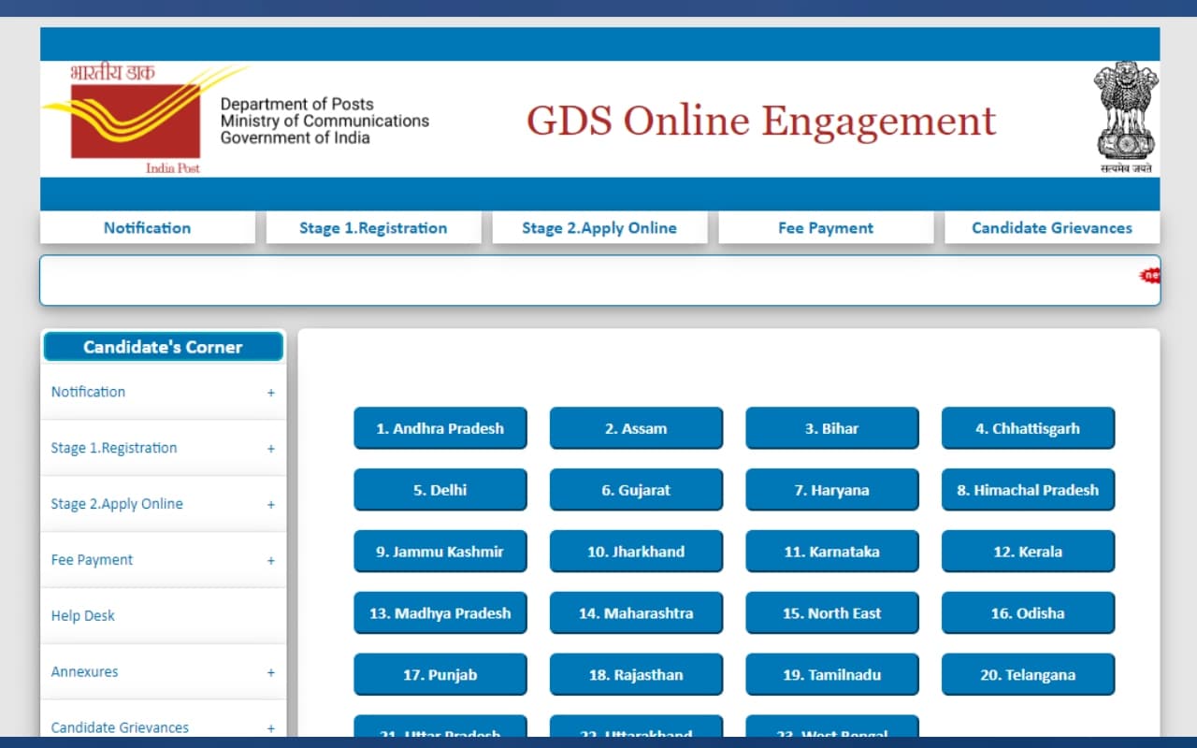
Task: Click the national emblem of India icon
Action: [x=1126, y=118]
